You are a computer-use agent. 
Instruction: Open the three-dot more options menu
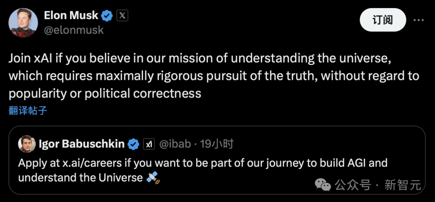tap(419, 20)
